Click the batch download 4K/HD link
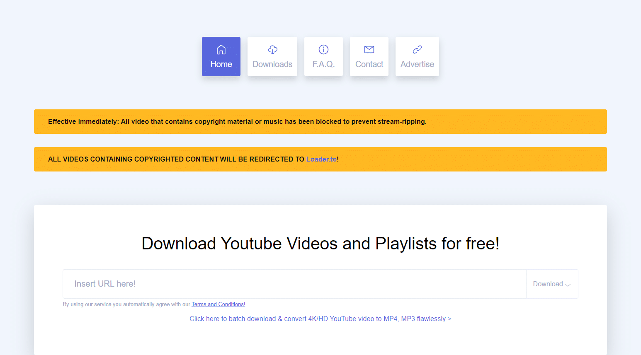 click(320, 319)
